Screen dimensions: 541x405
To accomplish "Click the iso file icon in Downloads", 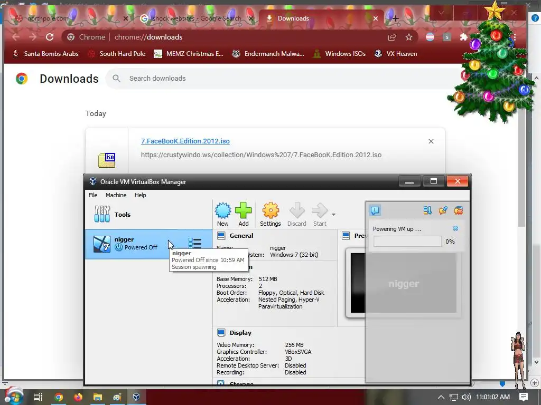I will (107, 160).
